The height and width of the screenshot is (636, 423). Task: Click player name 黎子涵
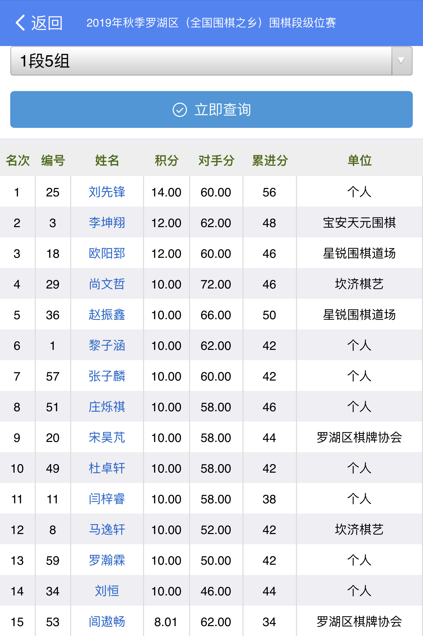pos(107,345)
